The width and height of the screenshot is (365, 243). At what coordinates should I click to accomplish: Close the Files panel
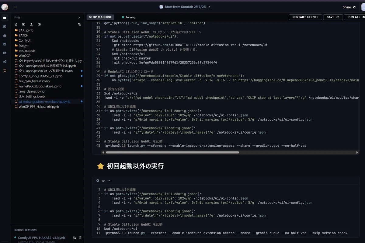click(x=79, y=18)
